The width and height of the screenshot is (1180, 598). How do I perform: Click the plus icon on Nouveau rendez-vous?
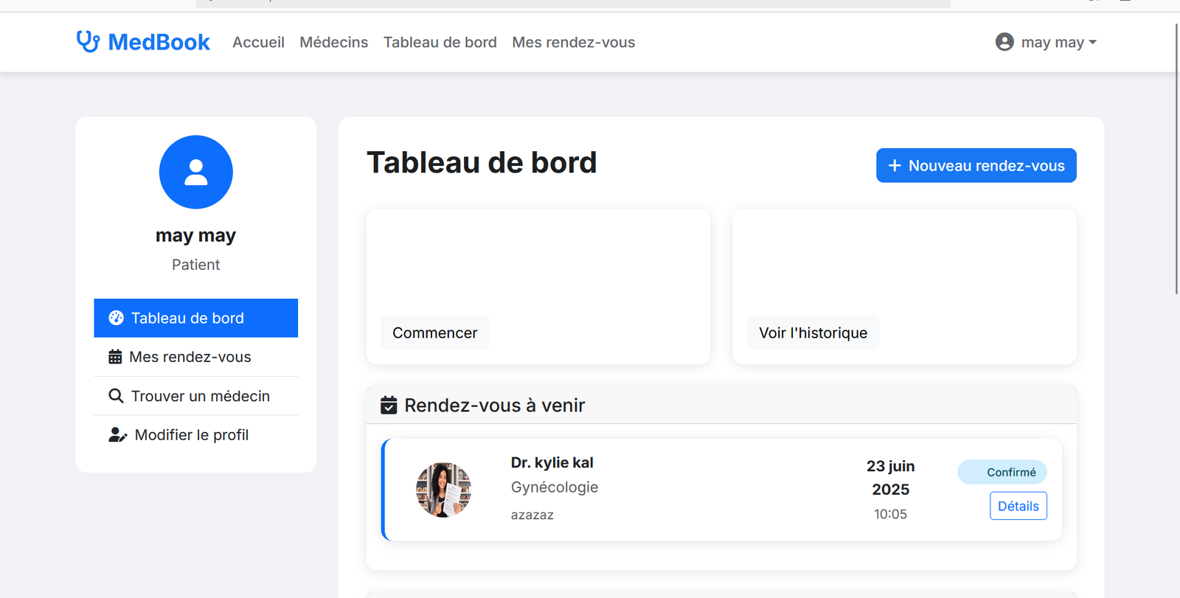pos(894,166)
